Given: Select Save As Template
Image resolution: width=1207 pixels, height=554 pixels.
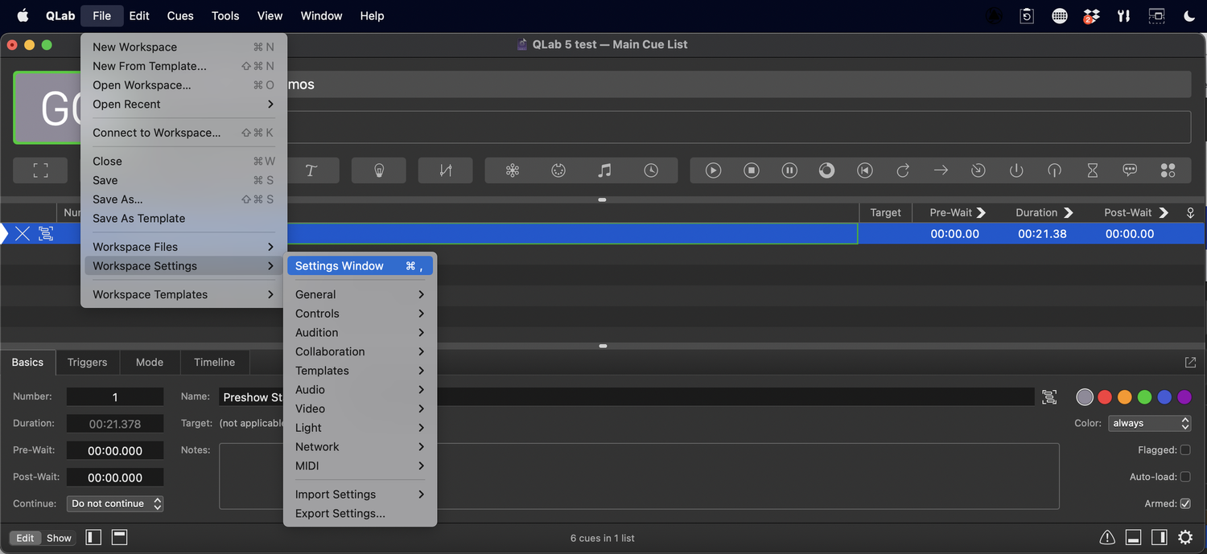Looking at the screenshot, I should [138, 218].
